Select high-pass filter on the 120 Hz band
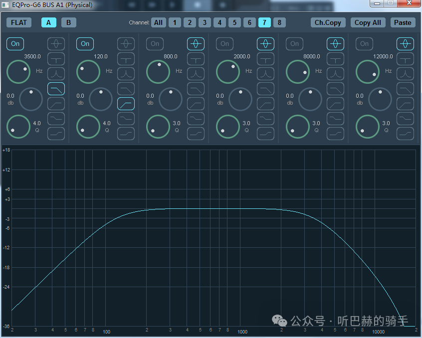 coord(126,104)
